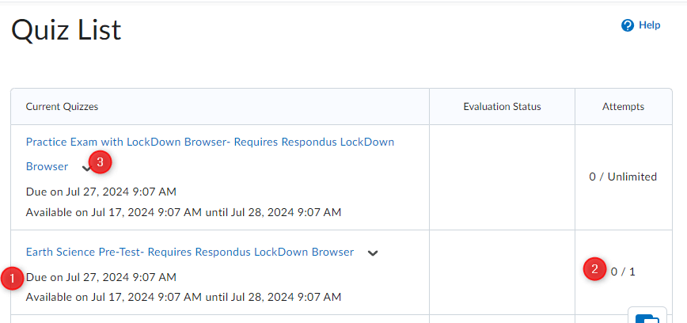Click the Practice Exam availability dates line
The width and height of the screenshot is (687, 323).
183,212
